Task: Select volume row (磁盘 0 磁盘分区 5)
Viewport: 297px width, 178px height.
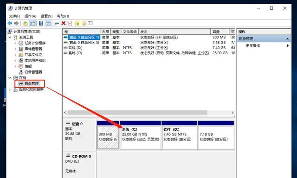Action: click(x=149, y=43)
